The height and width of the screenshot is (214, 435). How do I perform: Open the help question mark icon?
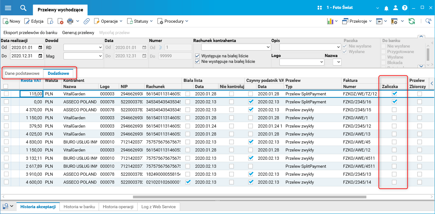coord(405,8)
